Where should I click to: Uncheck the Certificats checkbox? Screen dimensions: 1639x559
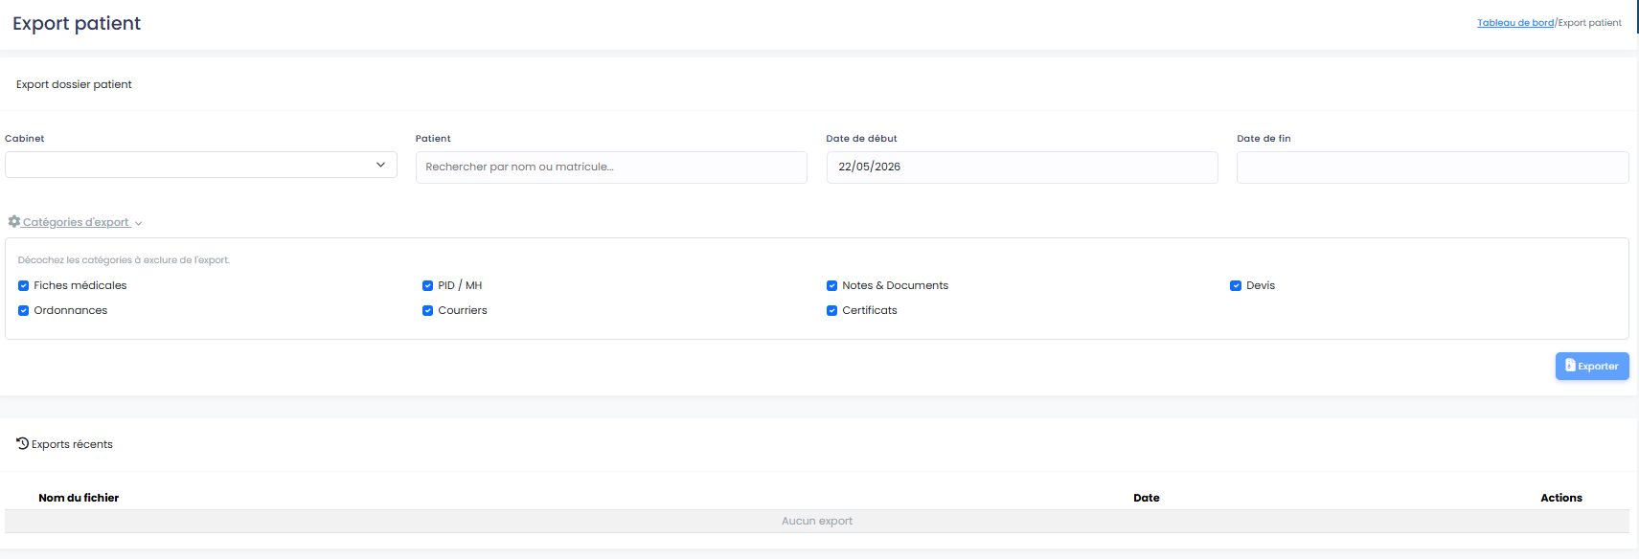pyautogui.click(x=832, y=310)
